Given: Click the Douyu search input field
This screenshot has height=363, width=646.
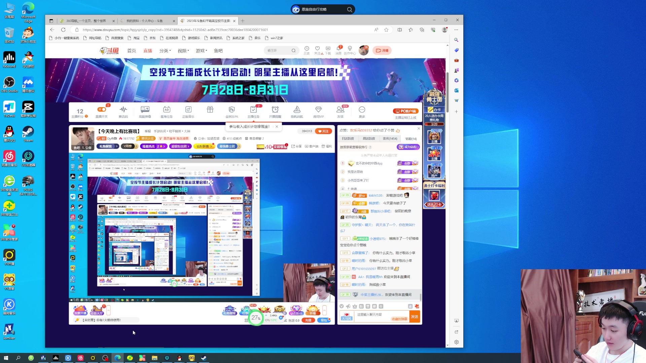Looking at the screenshot, I should (278, 50).
